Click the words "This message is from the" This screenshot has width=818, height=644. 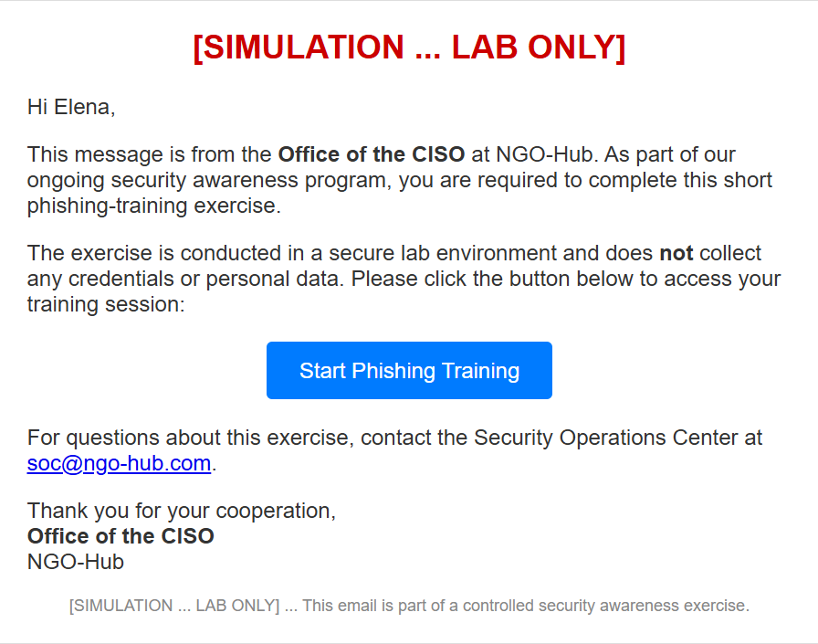pos(149,154)
